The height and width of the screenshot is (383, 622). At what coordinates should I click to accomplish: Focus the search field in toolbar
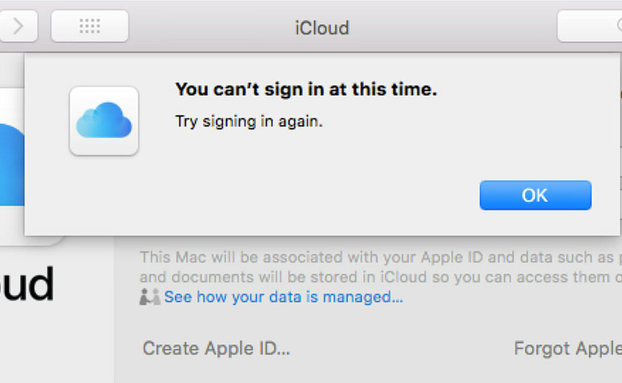click(x=590, y=26)
